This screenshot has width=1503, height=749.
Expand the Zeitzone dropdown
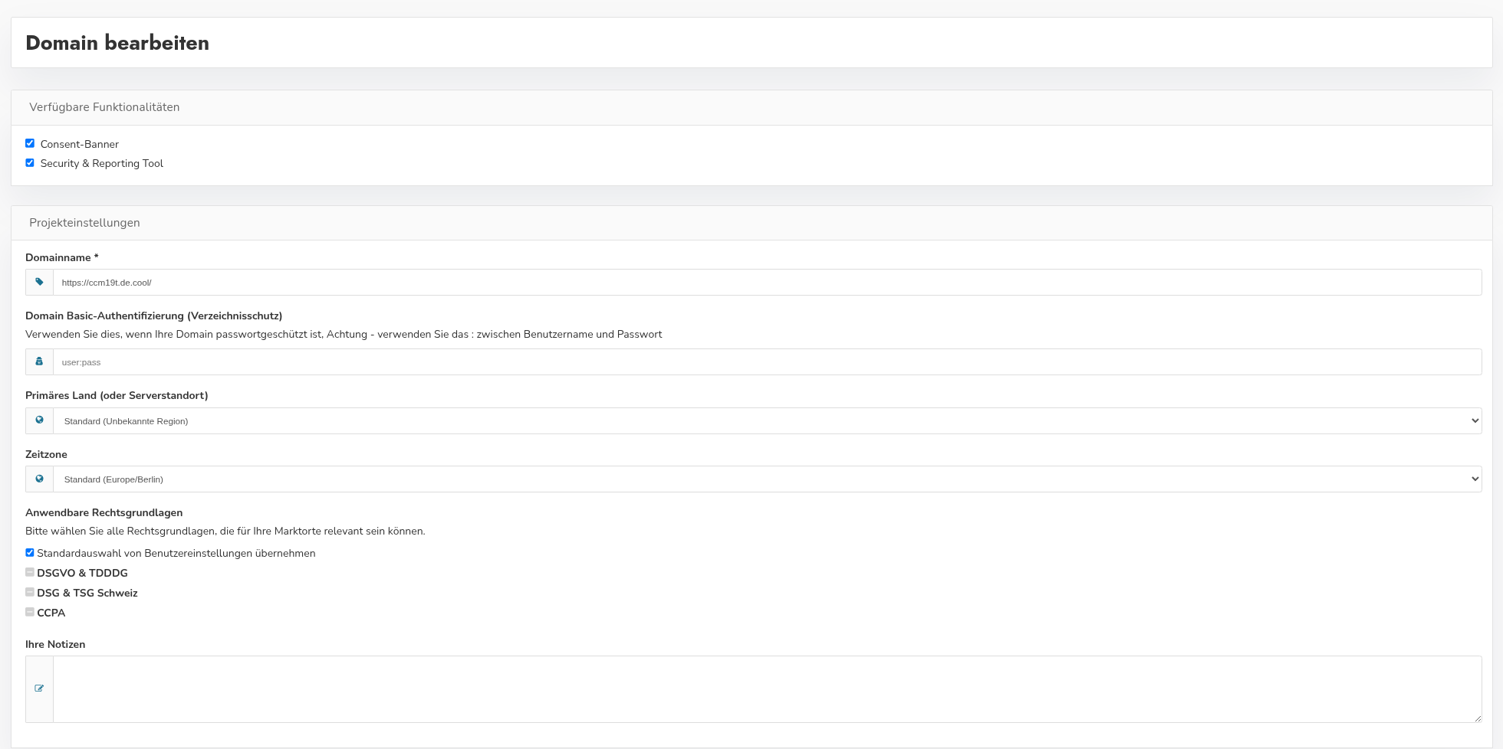pyautogui.click(x=767, y=479)
